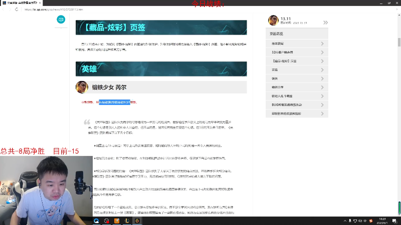This screenshot has height=225, width=401.
Task: Click the red Sogou S tray icon
Action: coord(371,221)
